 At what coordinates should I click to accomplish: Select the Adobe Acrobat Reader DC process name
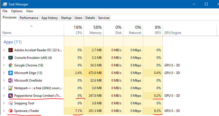pyautogui.click(x=38, y=50)
